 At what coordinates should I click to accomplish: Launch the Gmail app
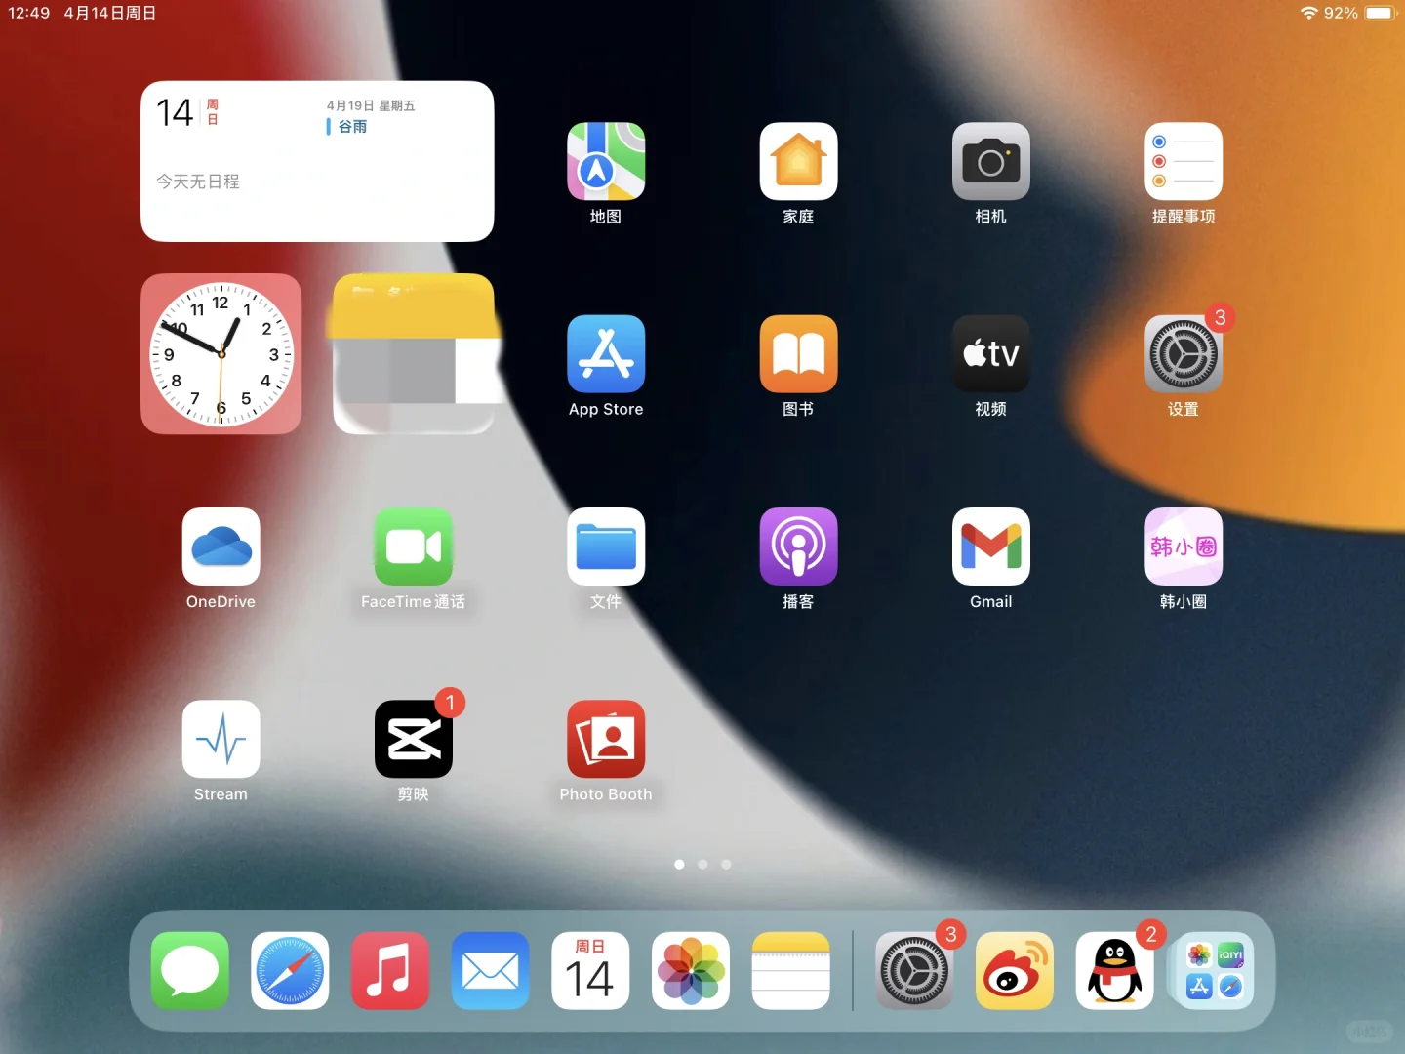pos(991,547)
